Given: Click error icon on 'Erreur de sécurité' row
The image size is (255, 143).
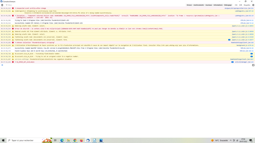Looking at the screenshot, I should coord(13,29).
